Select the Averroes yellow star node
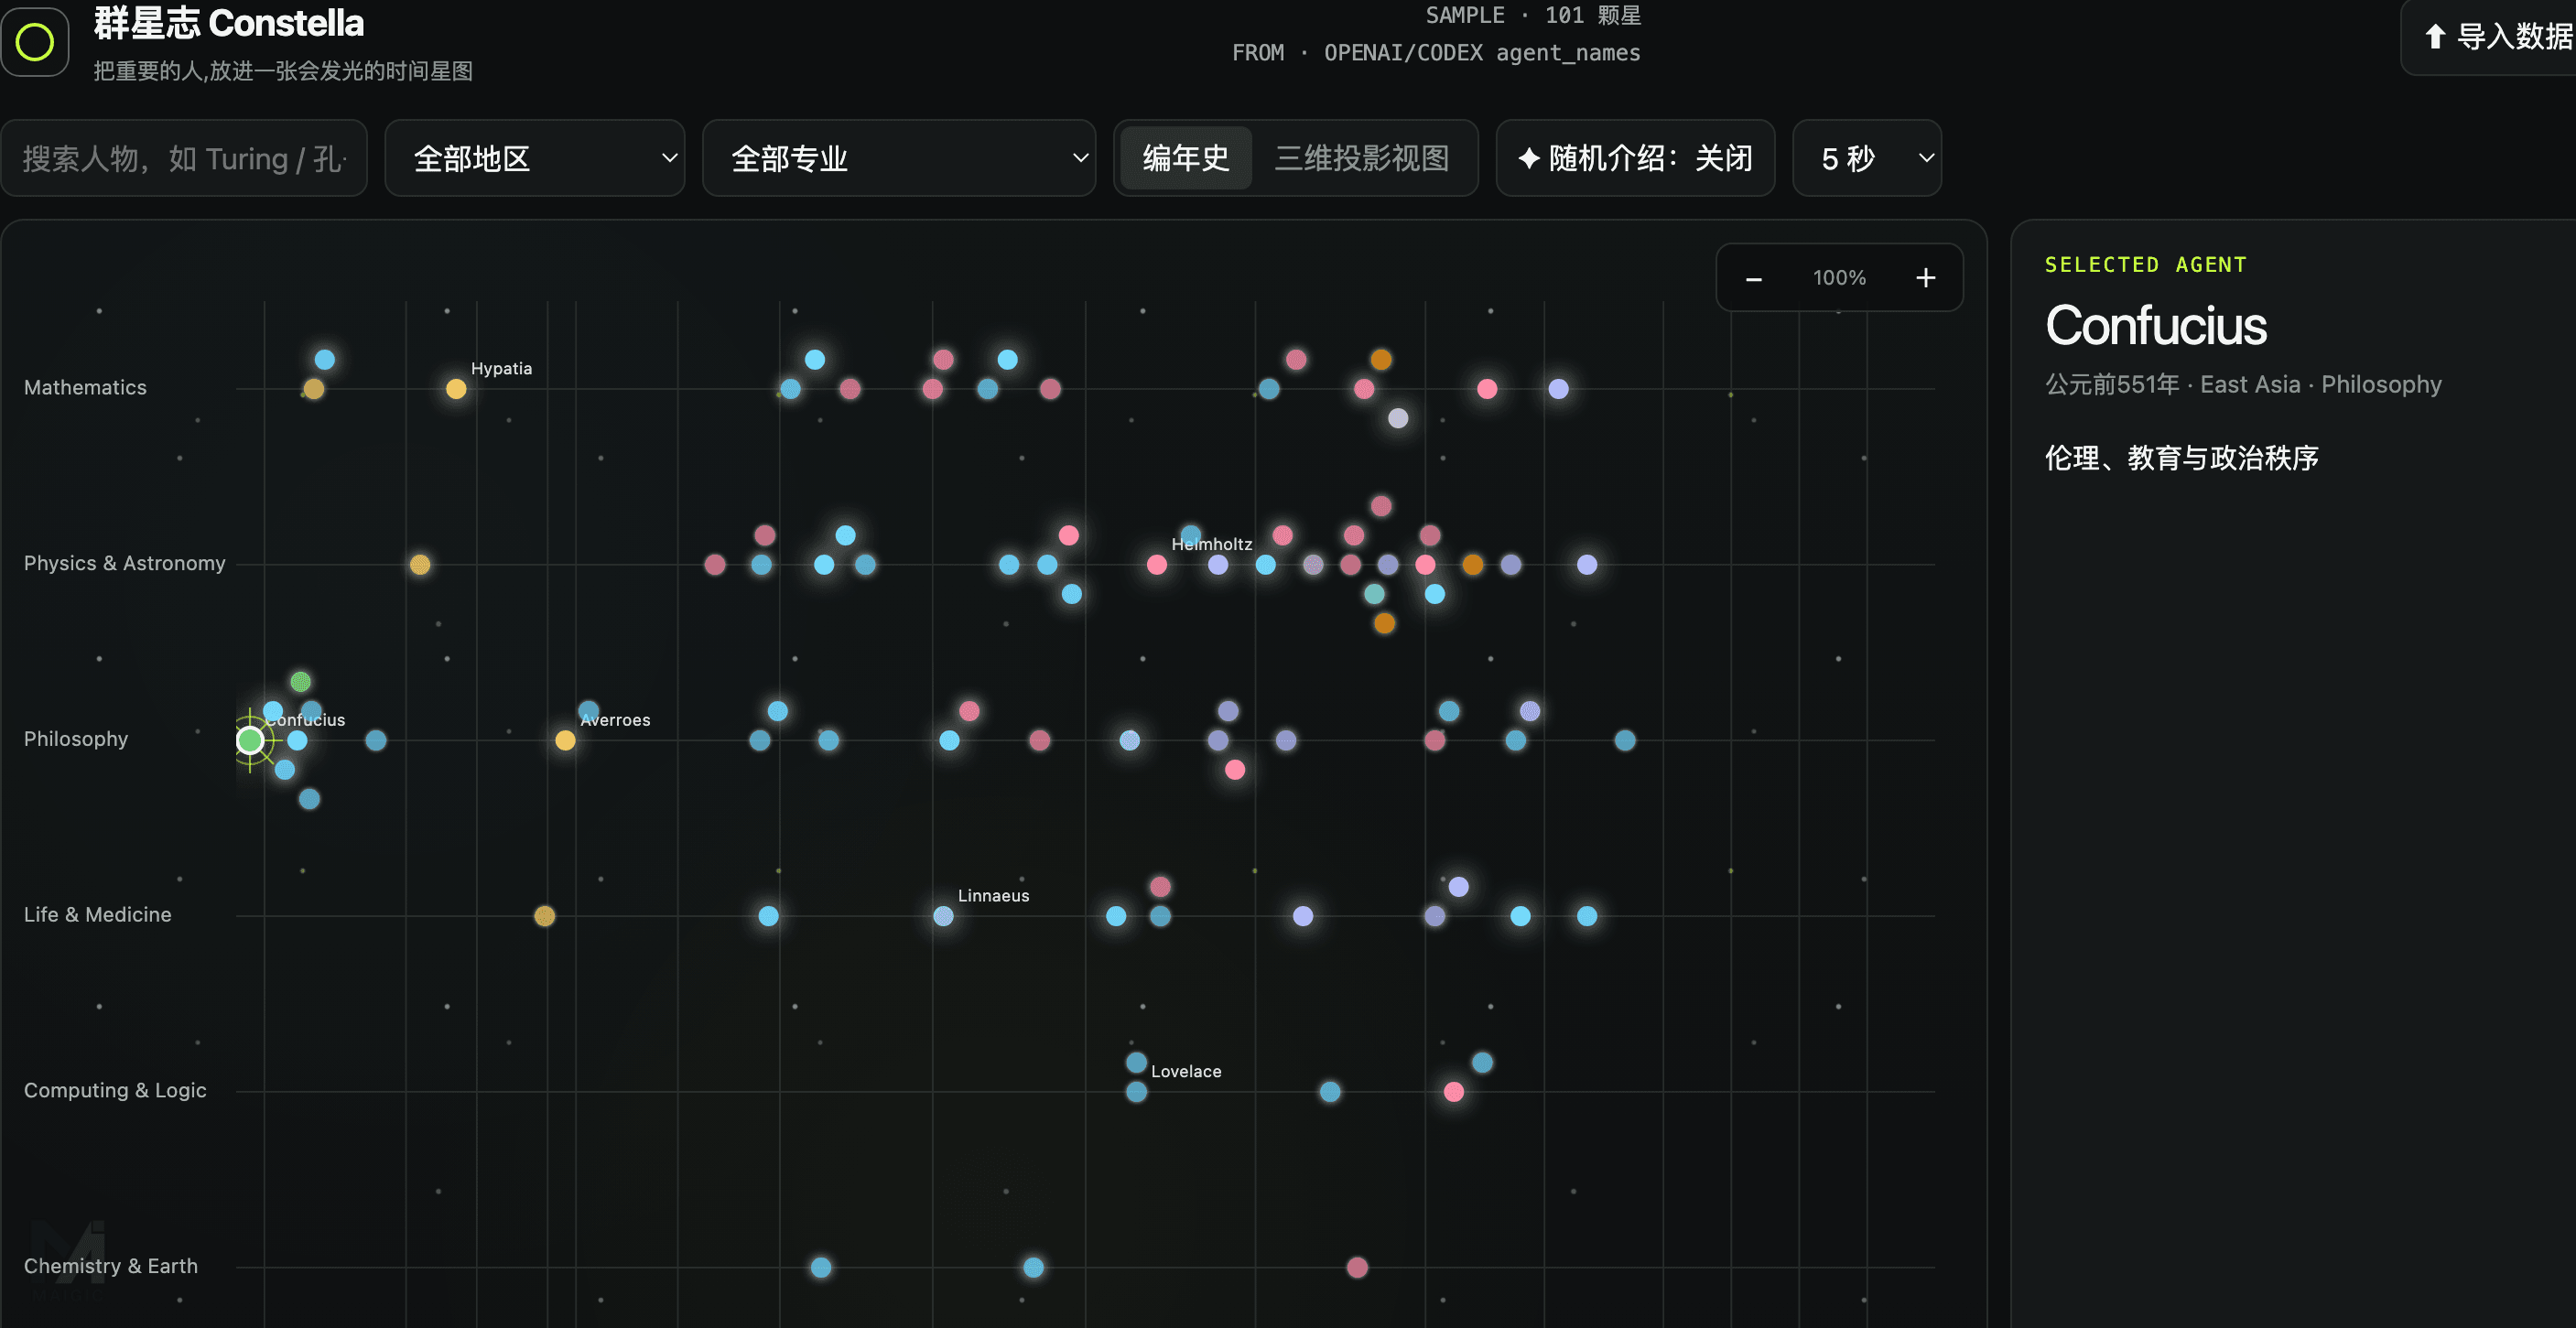Image resolution: width=2576 pixels, height=1328 pixels. point(565,740)
